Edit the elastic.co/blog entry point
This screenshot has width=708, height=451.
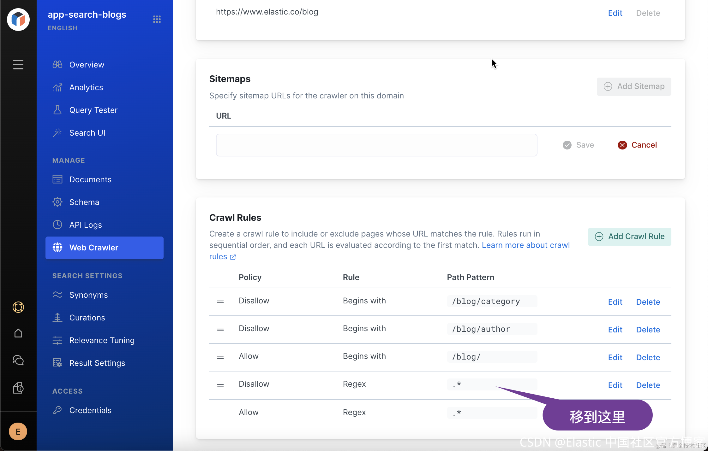[x=615, y=13]
